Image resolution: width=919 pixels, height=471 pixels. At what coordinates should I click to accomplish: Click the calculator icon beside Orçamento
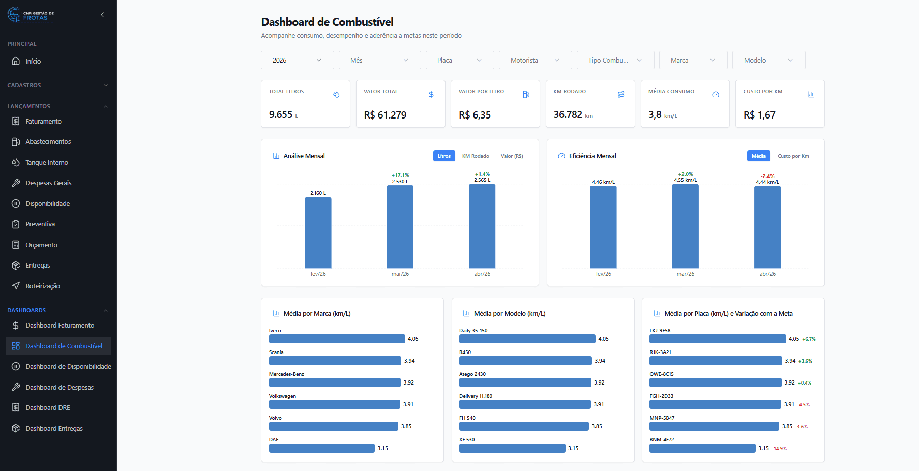pos(16,245)
